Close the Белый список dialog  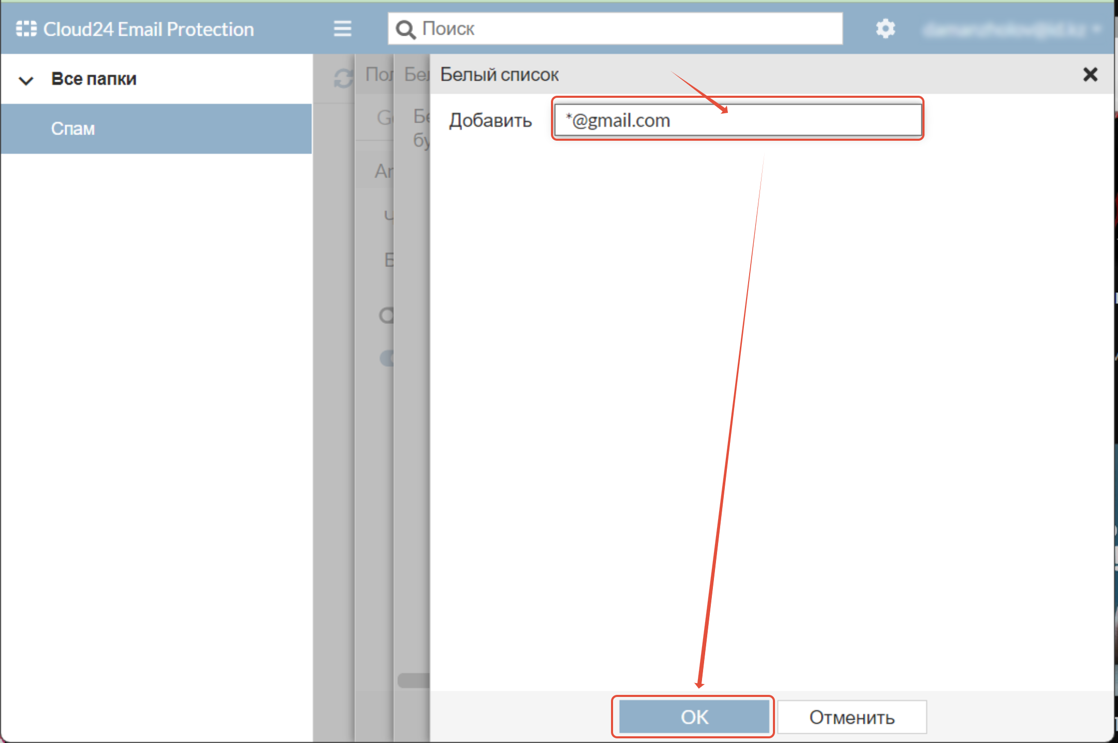[1090, 75]
